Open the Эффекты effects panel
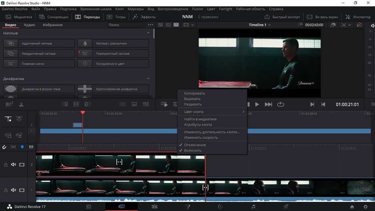375x211 pixels. click(144, 17)
